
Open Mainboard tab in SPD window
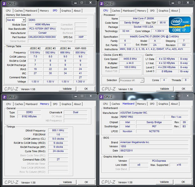pos(31,11)
